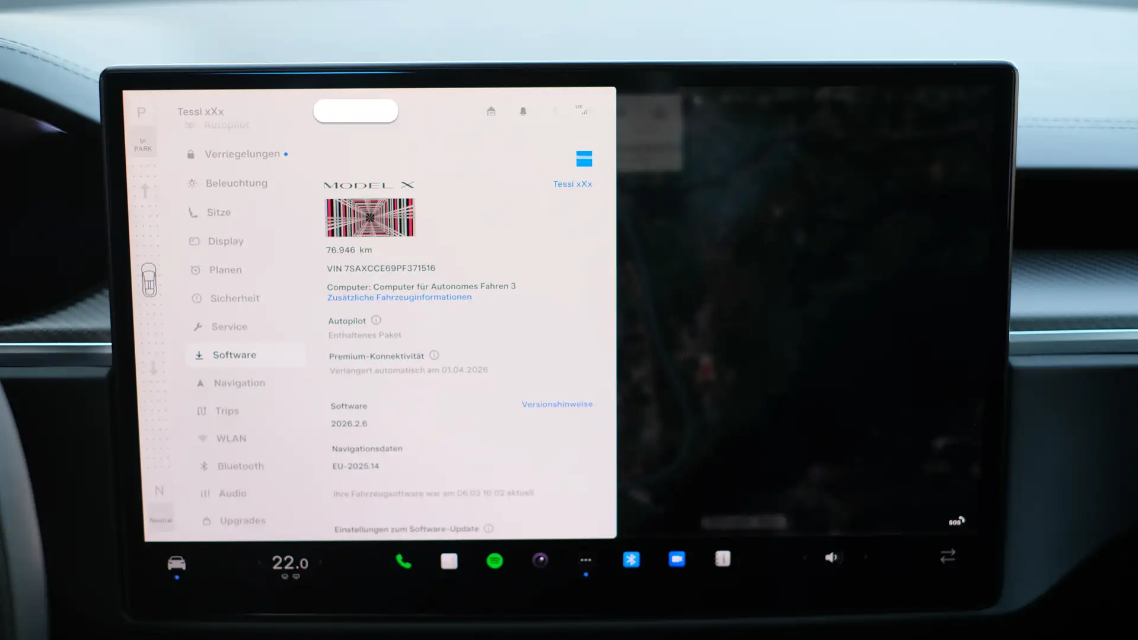Tap the white search field at top
The height and width of the screenshot is (640, 1138).
coord(355,111)
